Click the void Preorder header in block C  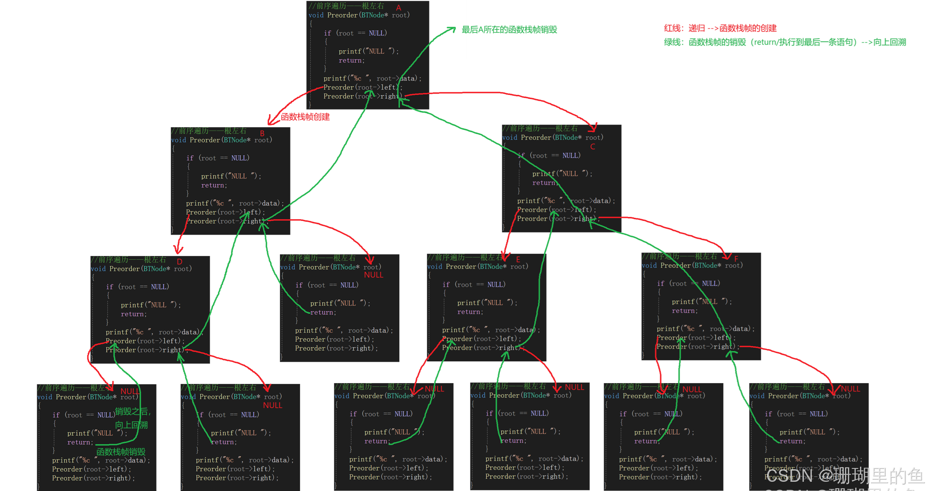click(552, 138)
